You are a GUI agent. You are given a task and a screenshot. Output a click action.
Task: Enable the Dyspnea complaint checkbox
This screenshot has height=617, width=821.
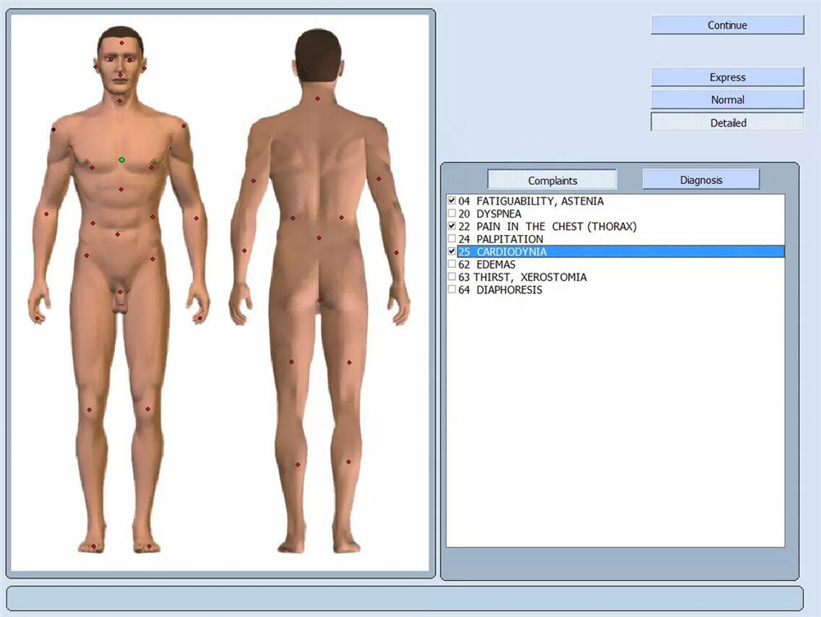tap(452, 214)
